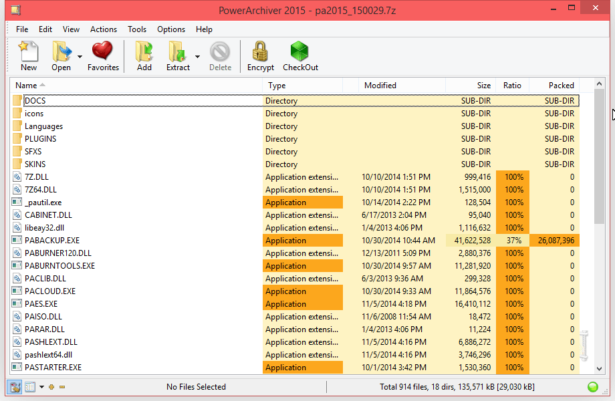Select the libeay32.dll file name
This screenshot has height=401, width=615.
coord(44,228)
